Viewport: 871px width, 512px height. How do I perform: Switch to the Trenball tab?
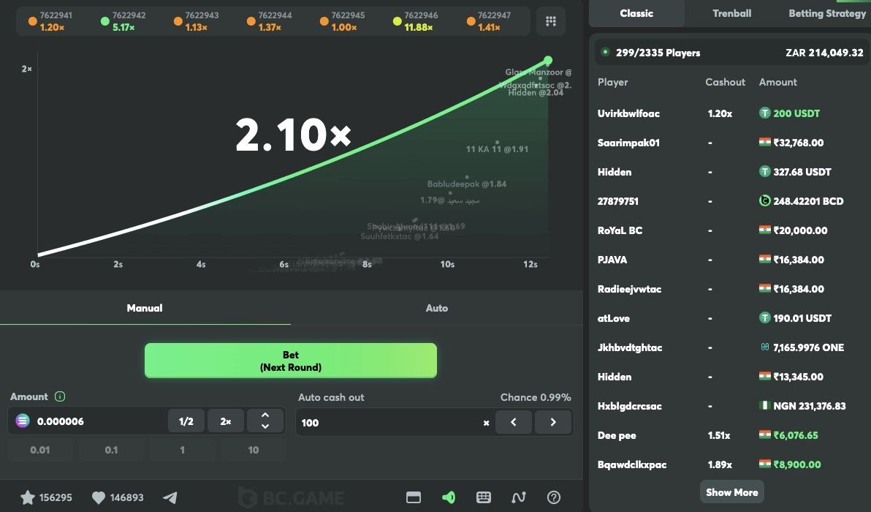pos(731,13)
